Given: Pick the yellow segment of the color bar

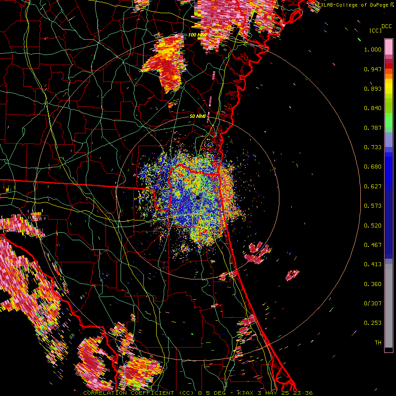Looking at the screenshot, I should pos(389,86).
